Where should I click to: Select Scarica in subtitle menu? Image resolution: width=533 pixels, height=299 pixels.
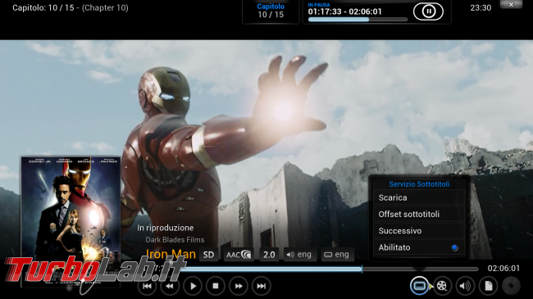coord(419,197)
